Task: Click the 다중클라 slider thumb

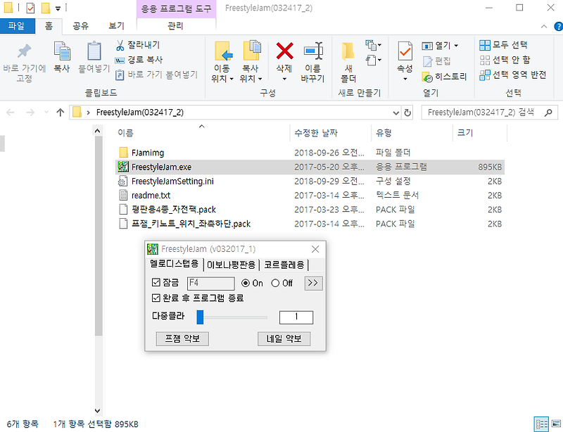Action: coord(200,317)
